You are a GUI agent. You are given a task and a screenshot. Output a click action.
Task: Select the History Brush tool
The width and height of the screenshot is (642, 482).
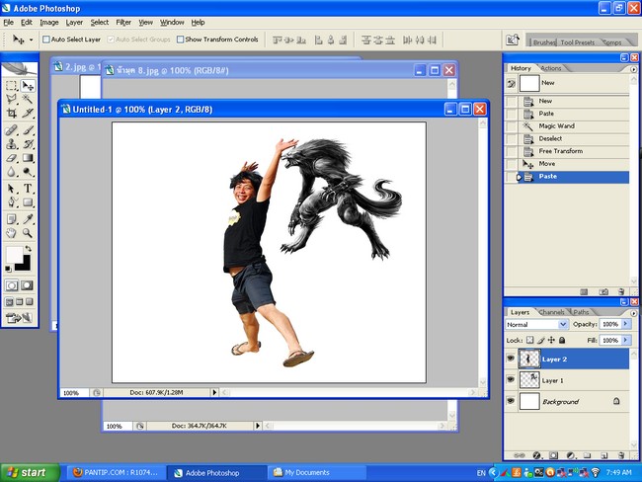pos(28,144)
